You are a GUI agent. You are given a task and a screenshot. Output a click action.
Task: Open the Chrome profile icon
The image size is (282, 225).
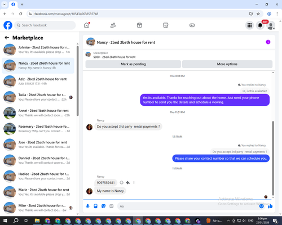click(x=269, y=14)
